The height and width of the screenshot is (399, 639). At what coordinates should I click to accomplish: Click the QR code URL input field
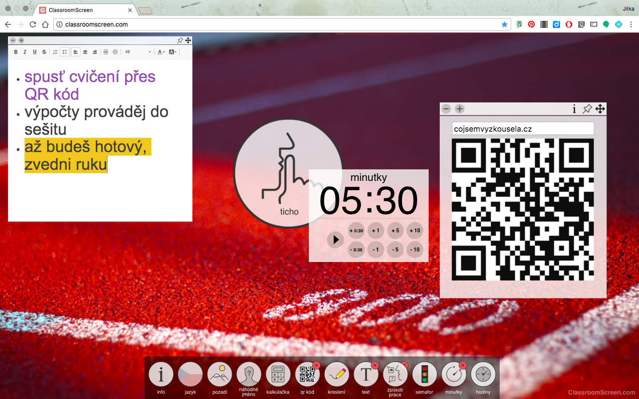tap(523, 129)
